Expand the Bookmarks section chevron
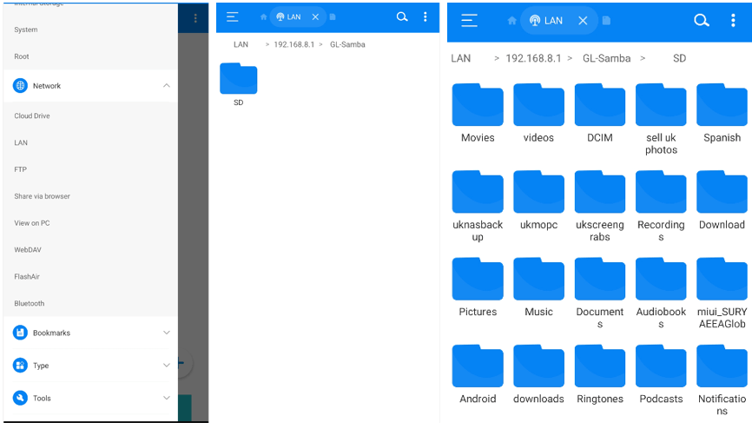 [167, 333]
